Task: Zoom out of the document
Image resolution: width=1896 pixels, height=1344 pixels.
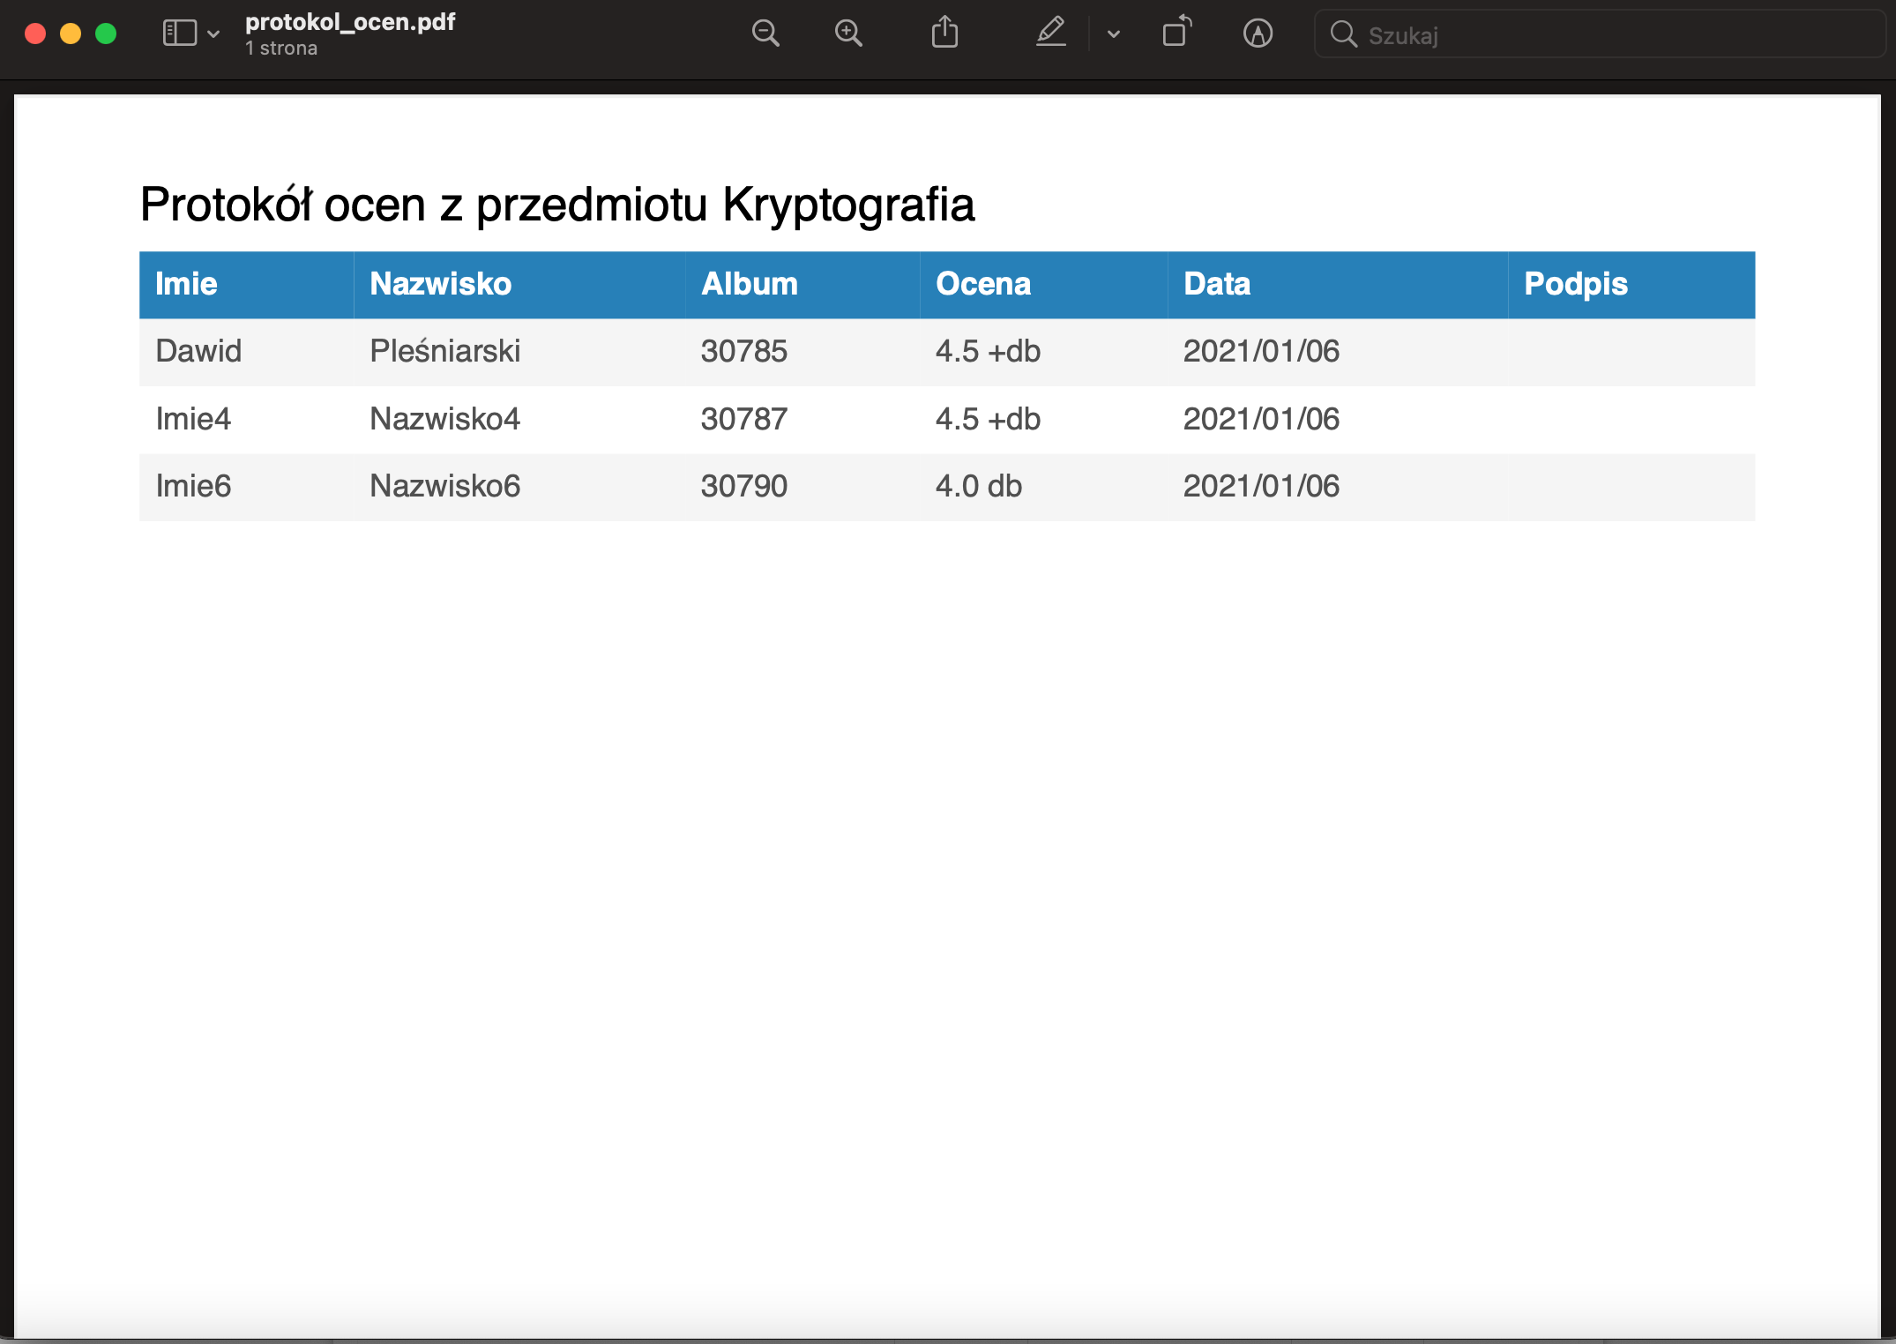Action: click(x=765, y=33)
